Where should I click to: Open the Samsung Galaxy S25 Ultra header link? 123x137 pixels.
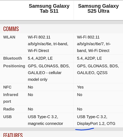pyautogui.click(x=98, y=8)
